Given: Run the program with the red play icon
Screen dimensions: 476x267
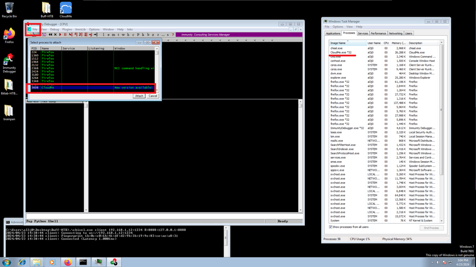Looking at the screenshot, I should point(60,34).
